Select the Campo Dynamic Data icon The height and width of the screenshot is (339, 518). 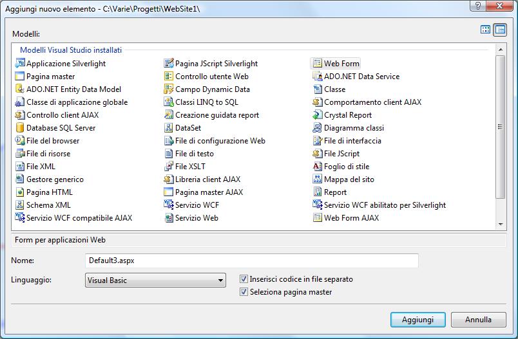click(x=169, y=89)
